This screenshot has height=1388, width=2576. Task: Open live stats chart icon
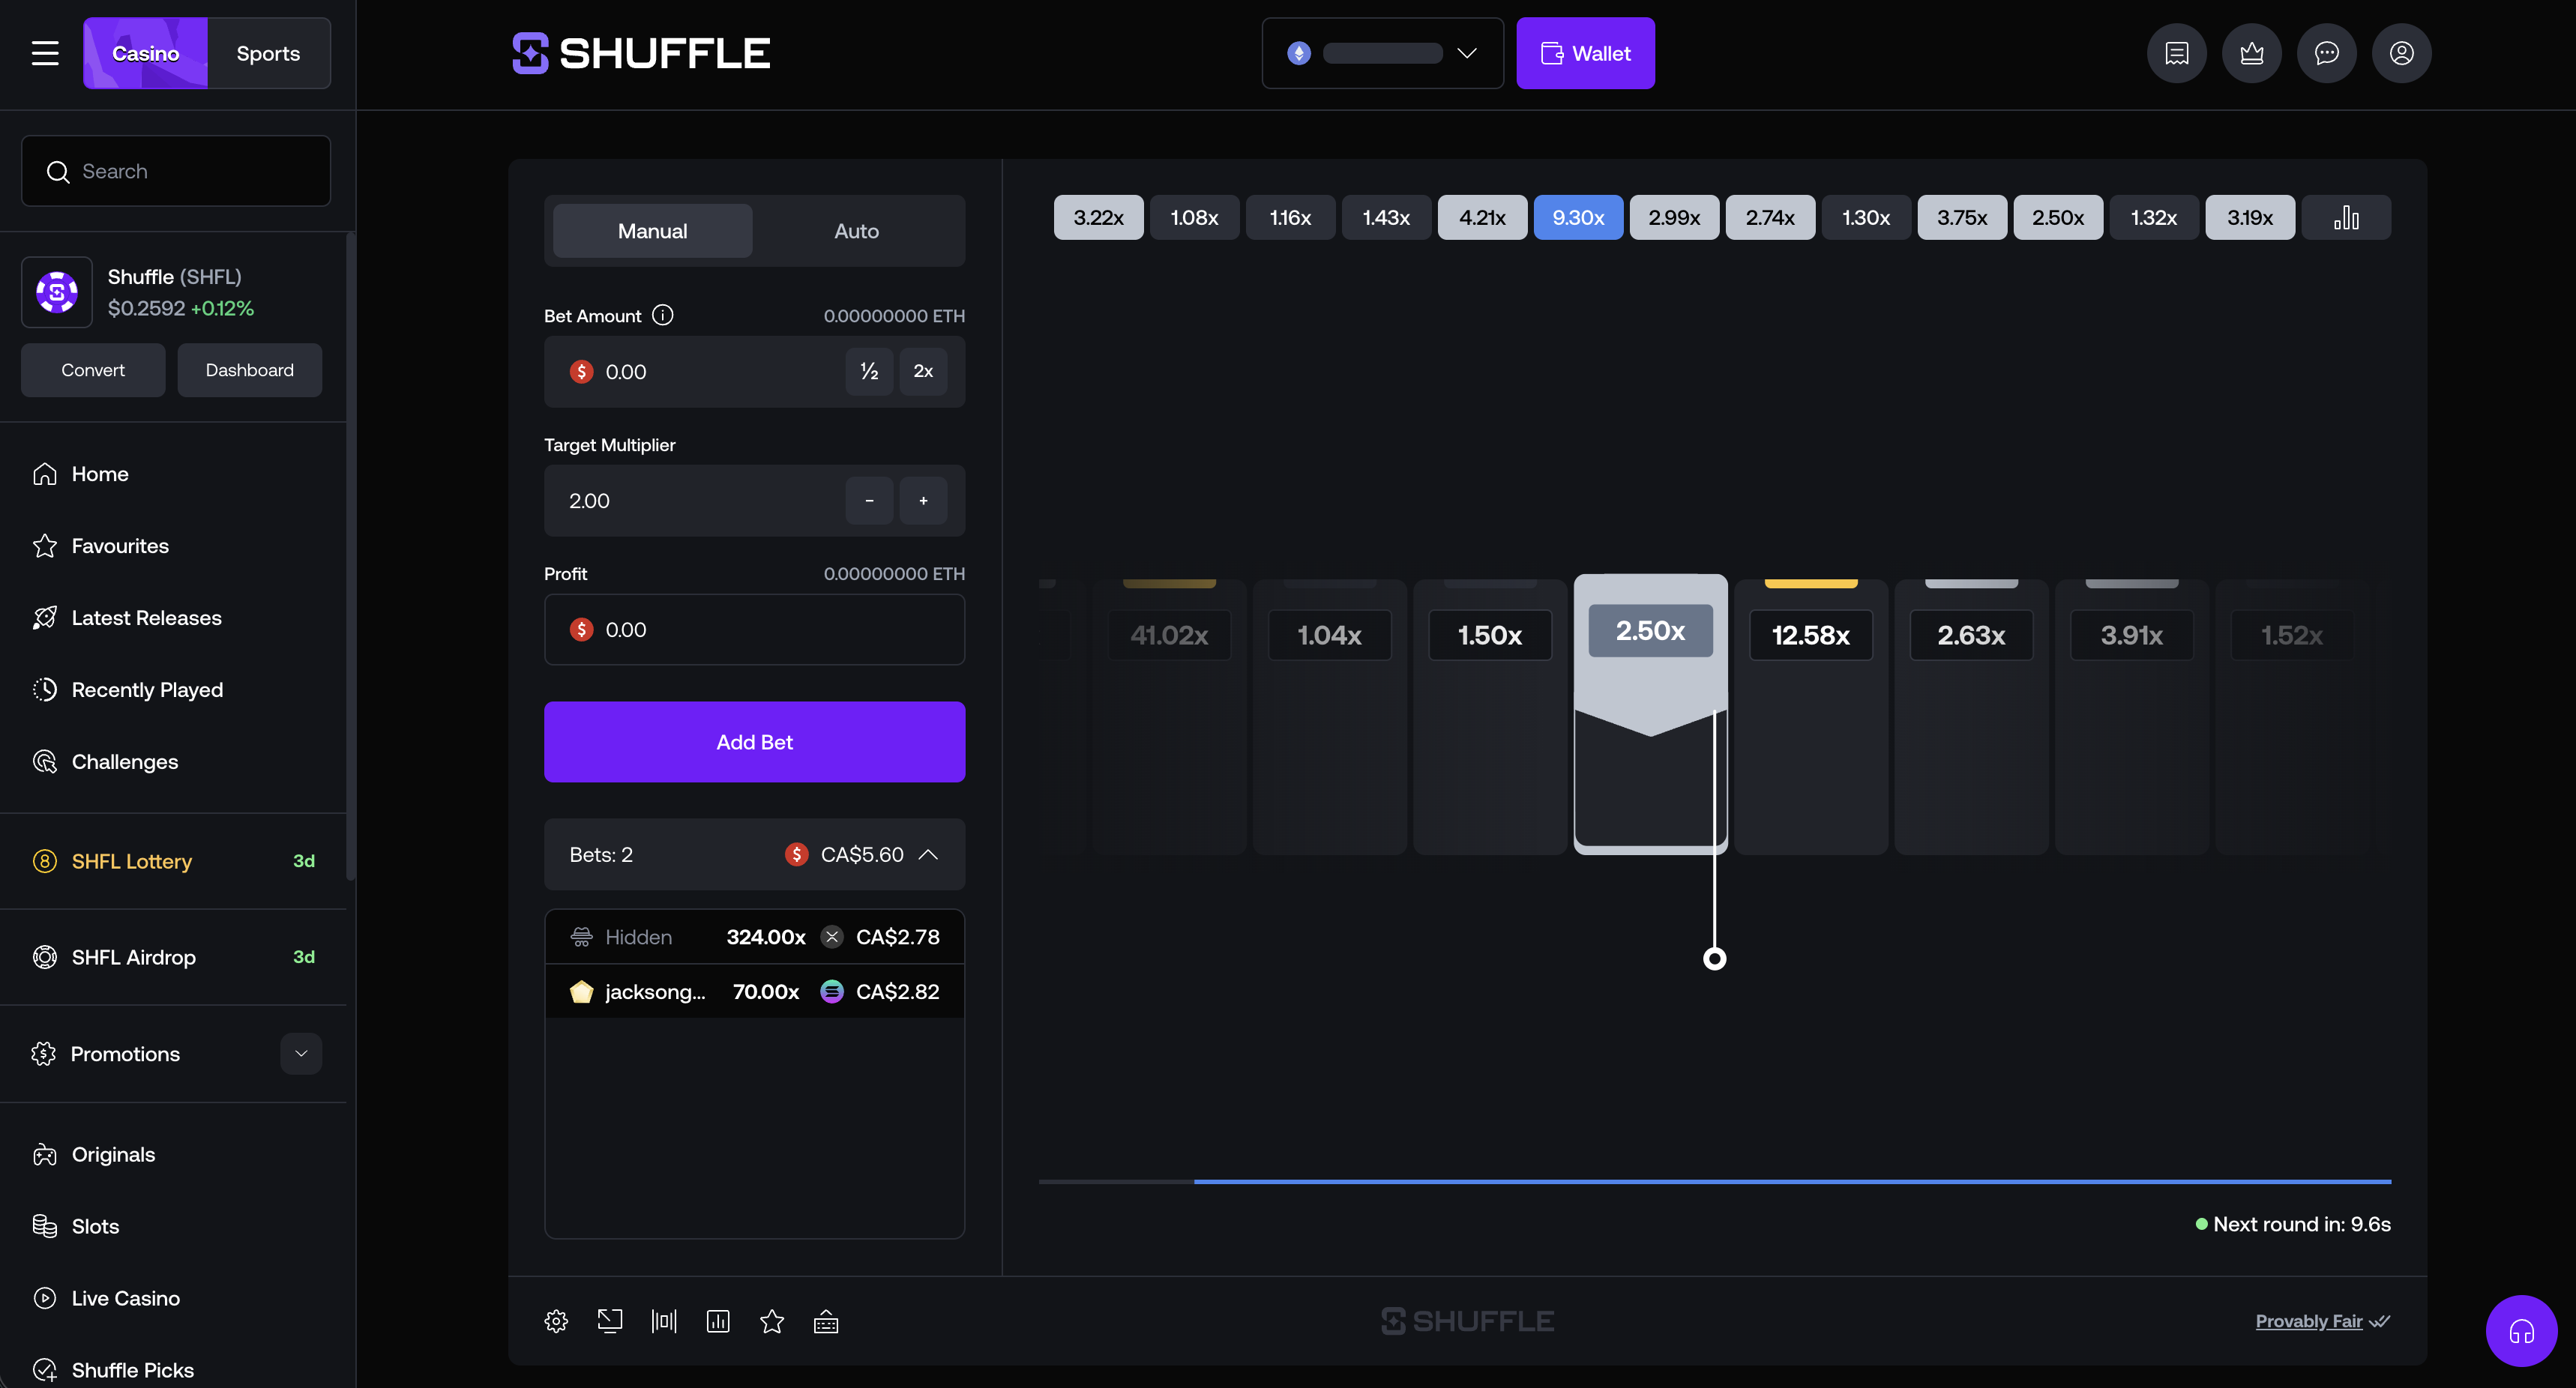tap(718, 1321)
